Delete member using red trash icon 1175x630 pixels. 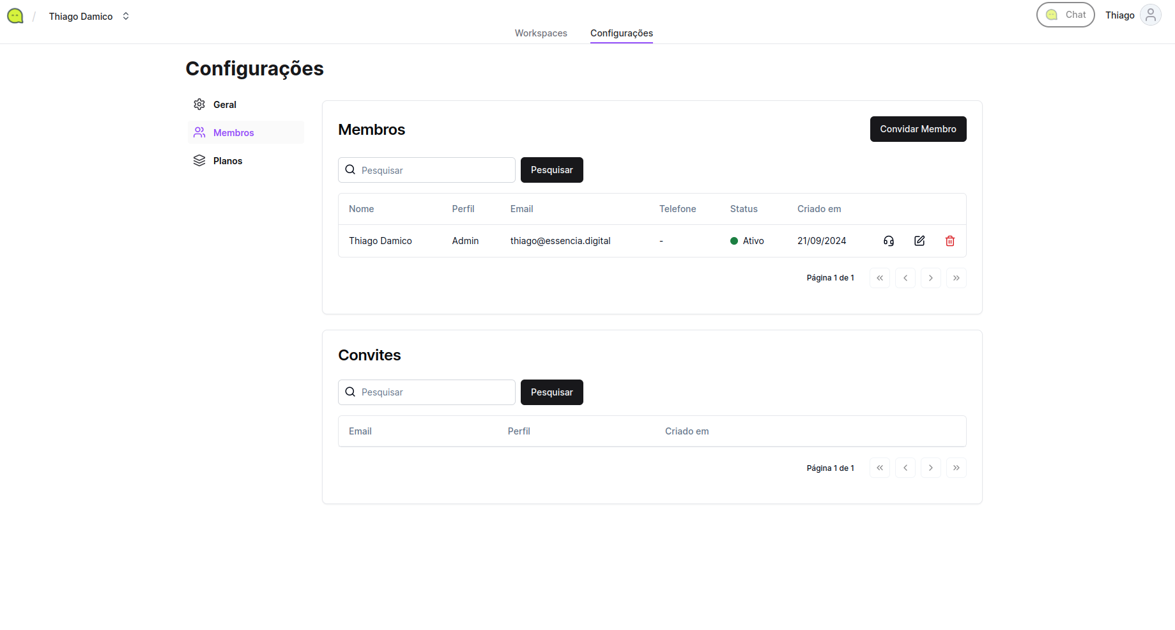pyautogui.click(x=949, y=241)
